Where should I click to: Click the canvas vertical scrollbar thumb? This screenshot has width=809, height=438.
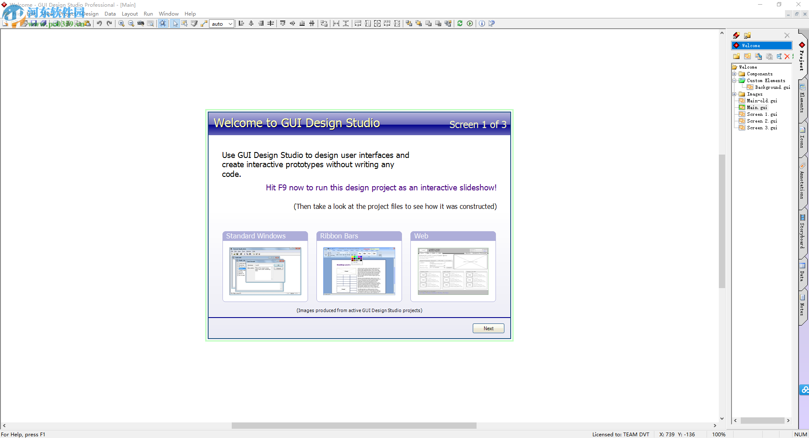[722, 222]
